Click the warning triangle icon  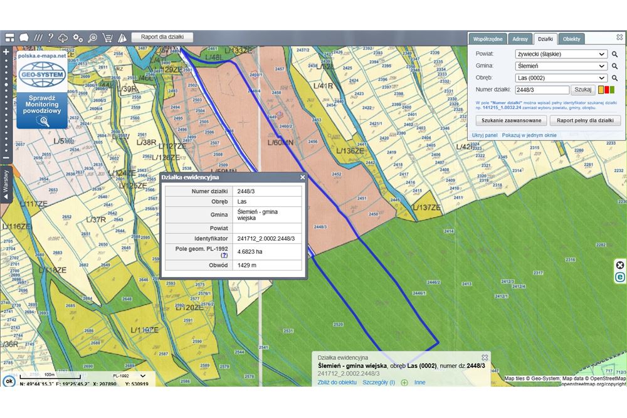(122, 38)
